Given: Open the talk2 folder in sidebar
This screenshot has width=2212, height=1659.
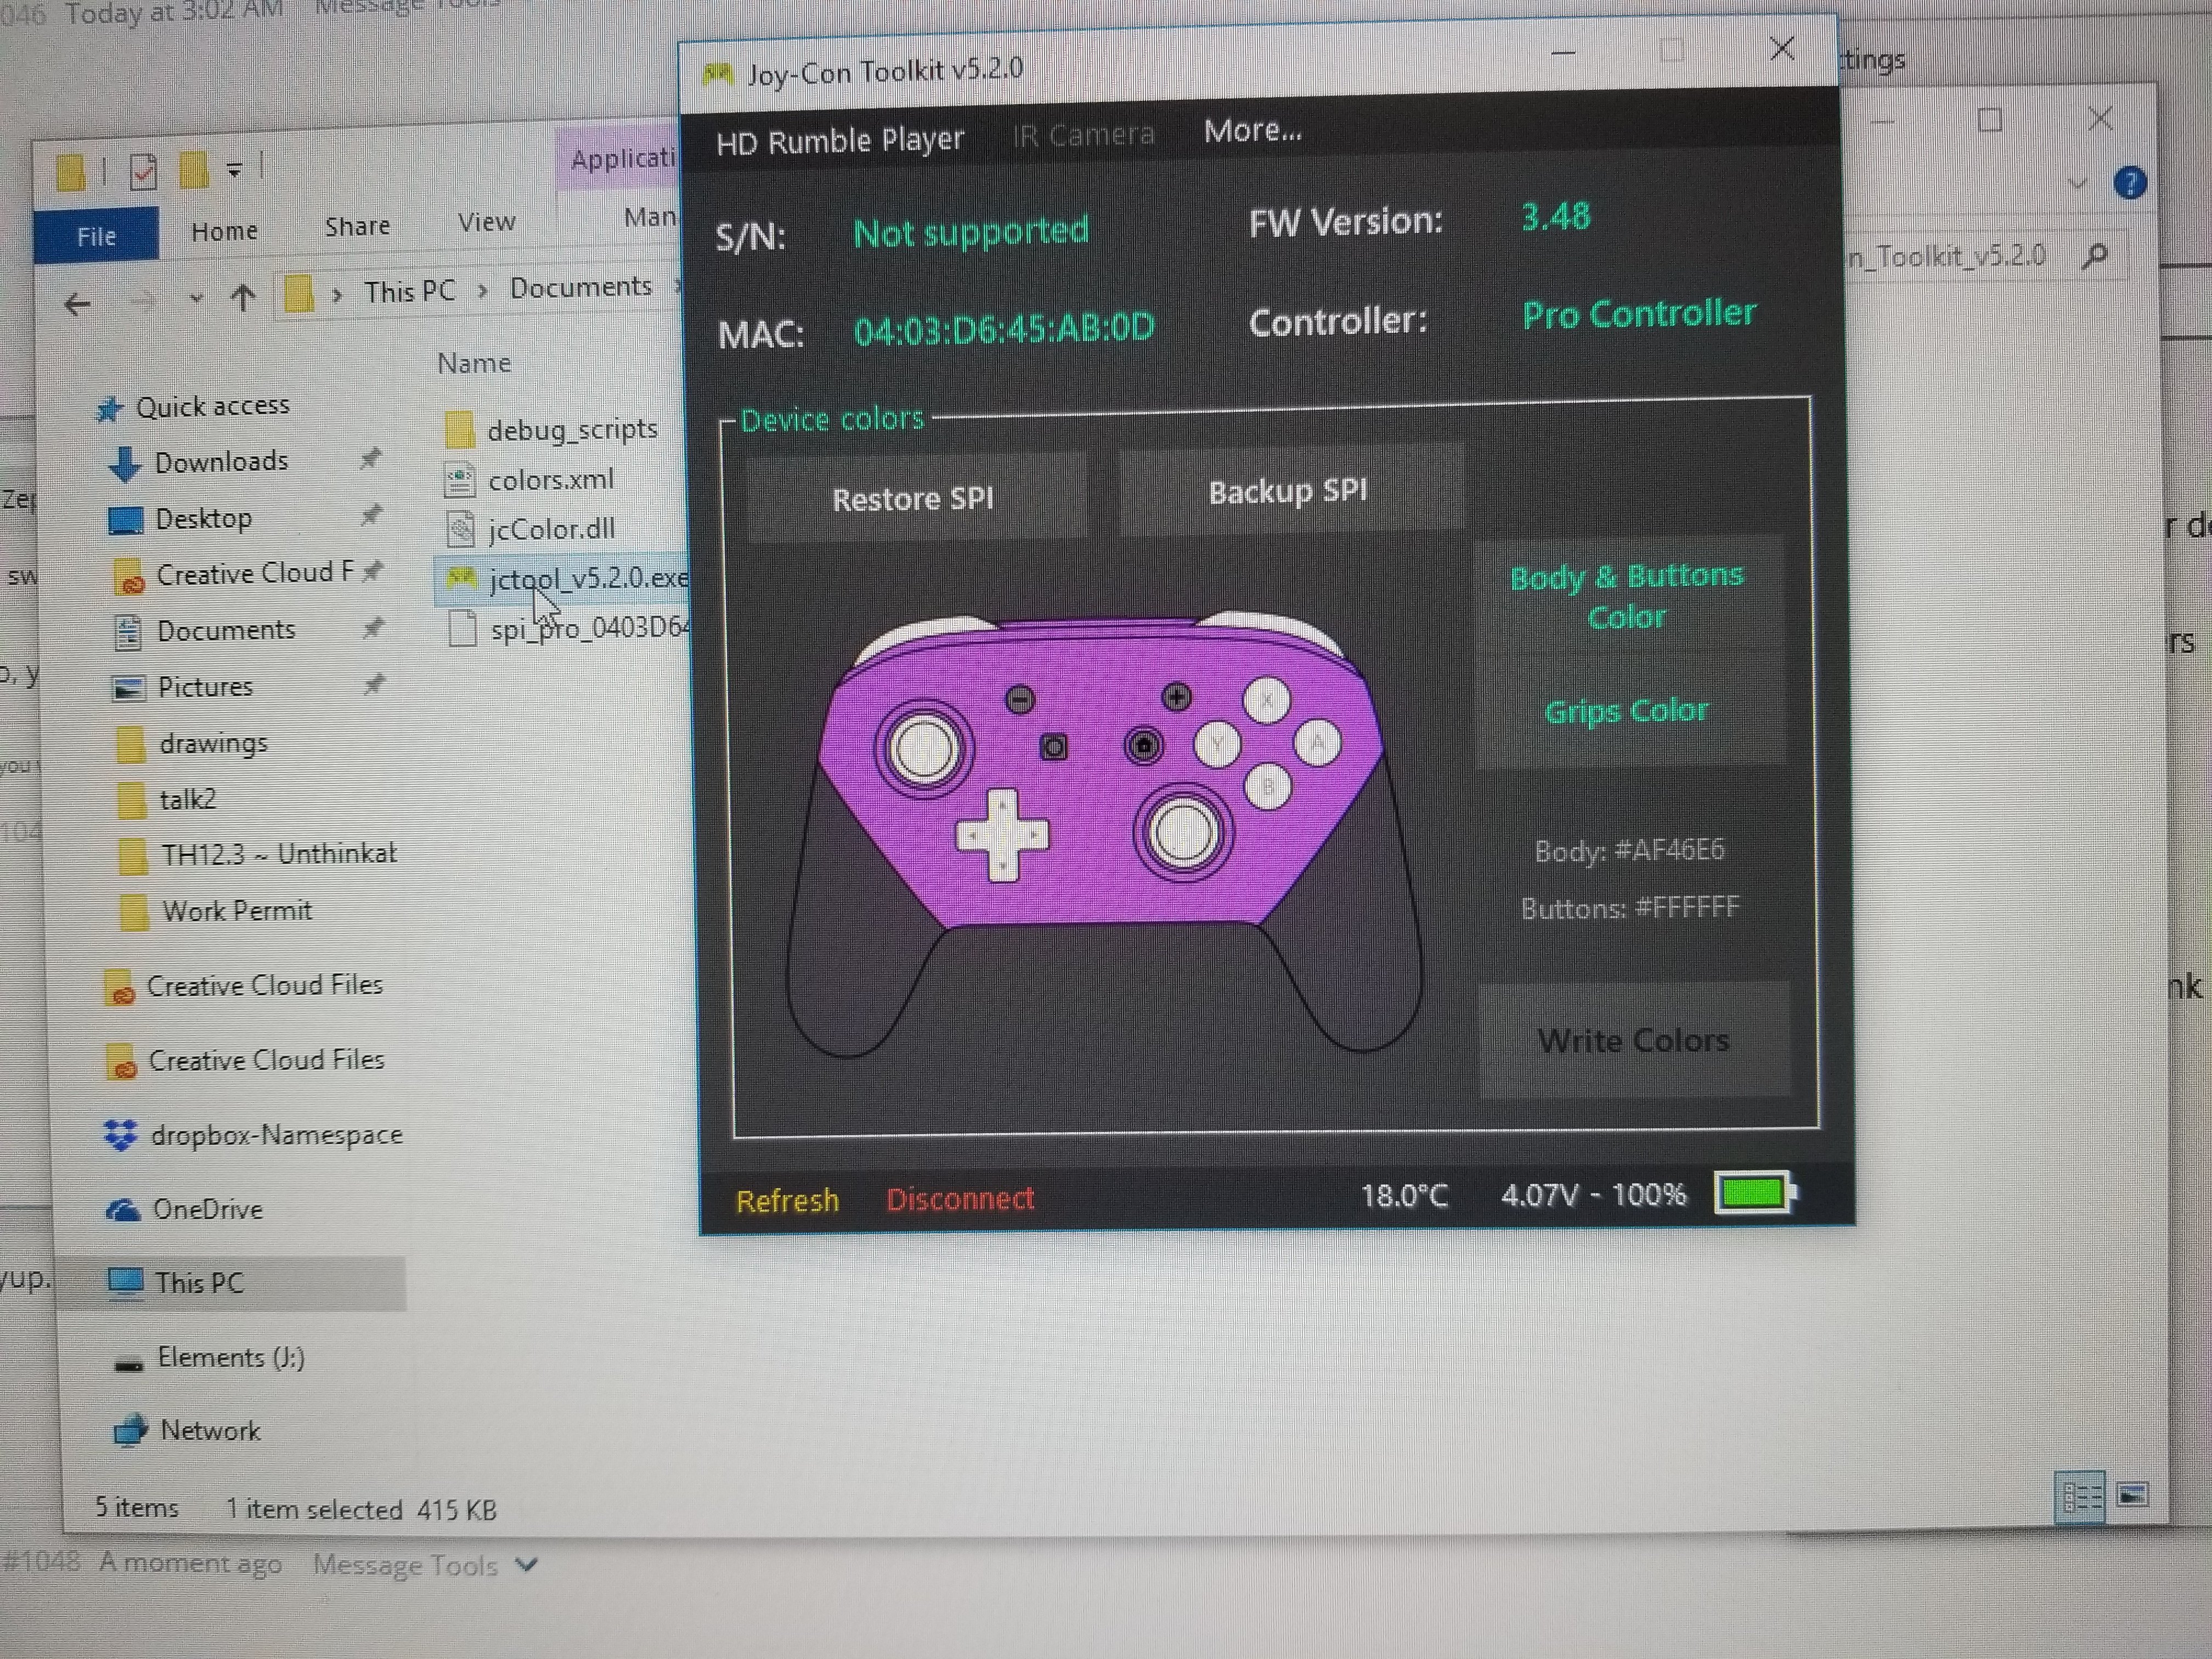Looking at the screenshot, I should [167, 799].
